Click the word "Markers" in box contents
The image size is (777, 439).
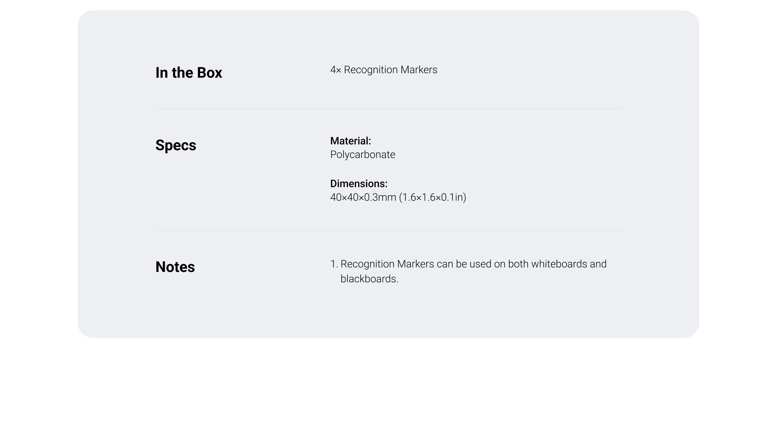coord(419,70)
